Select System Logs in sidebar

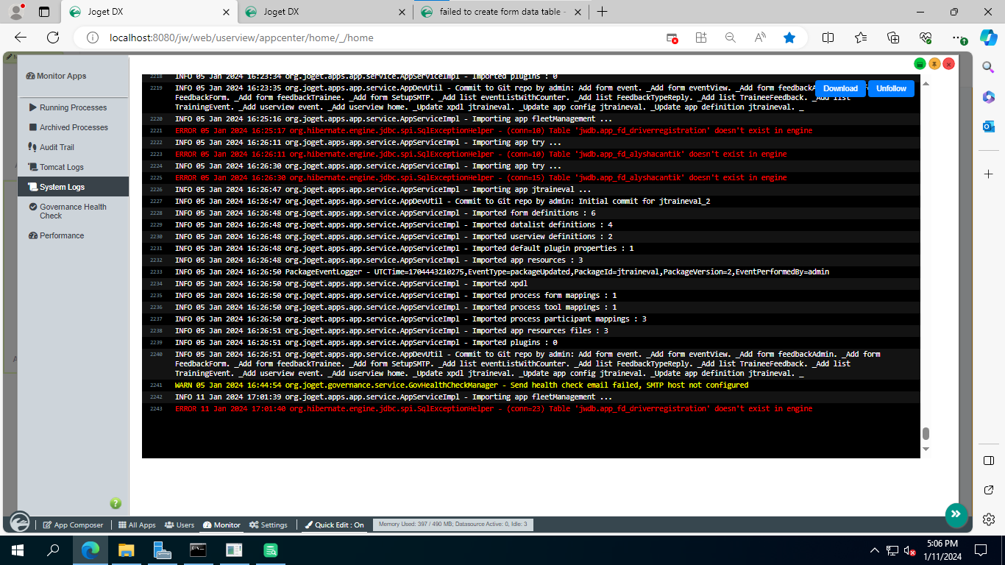[73, 187]
